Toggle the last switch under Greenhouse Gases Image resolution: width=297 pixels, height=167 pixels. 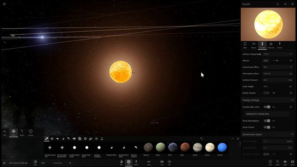click(266, 154)
